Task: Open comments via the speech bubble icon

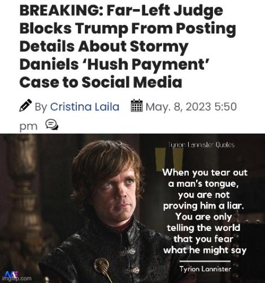Action: pos(52,125)
